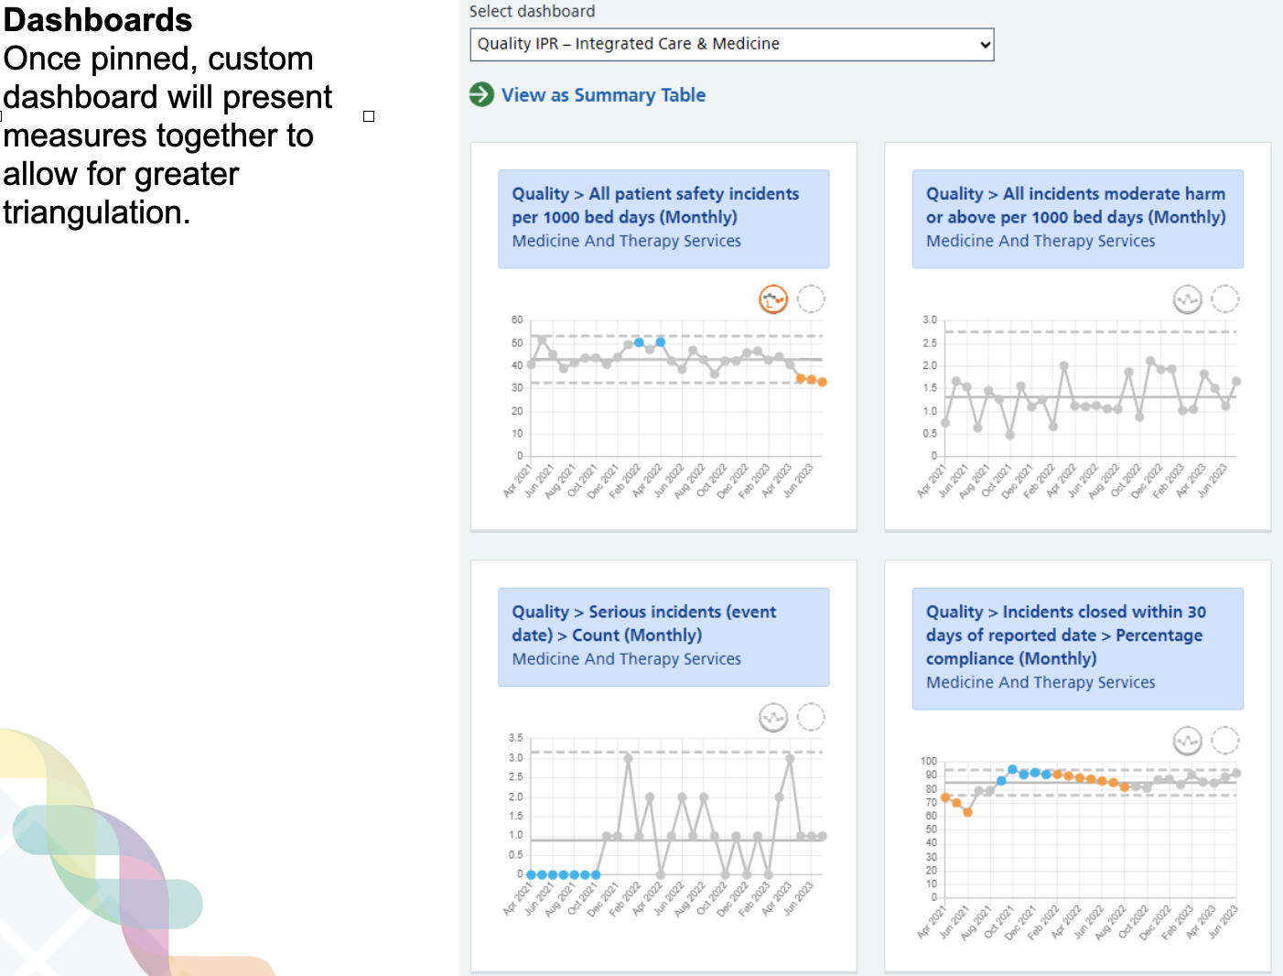Select the variation icon on Incidents closed chart
The width and height of the screenshot is (1283, 976).
tap(1188, 742)
